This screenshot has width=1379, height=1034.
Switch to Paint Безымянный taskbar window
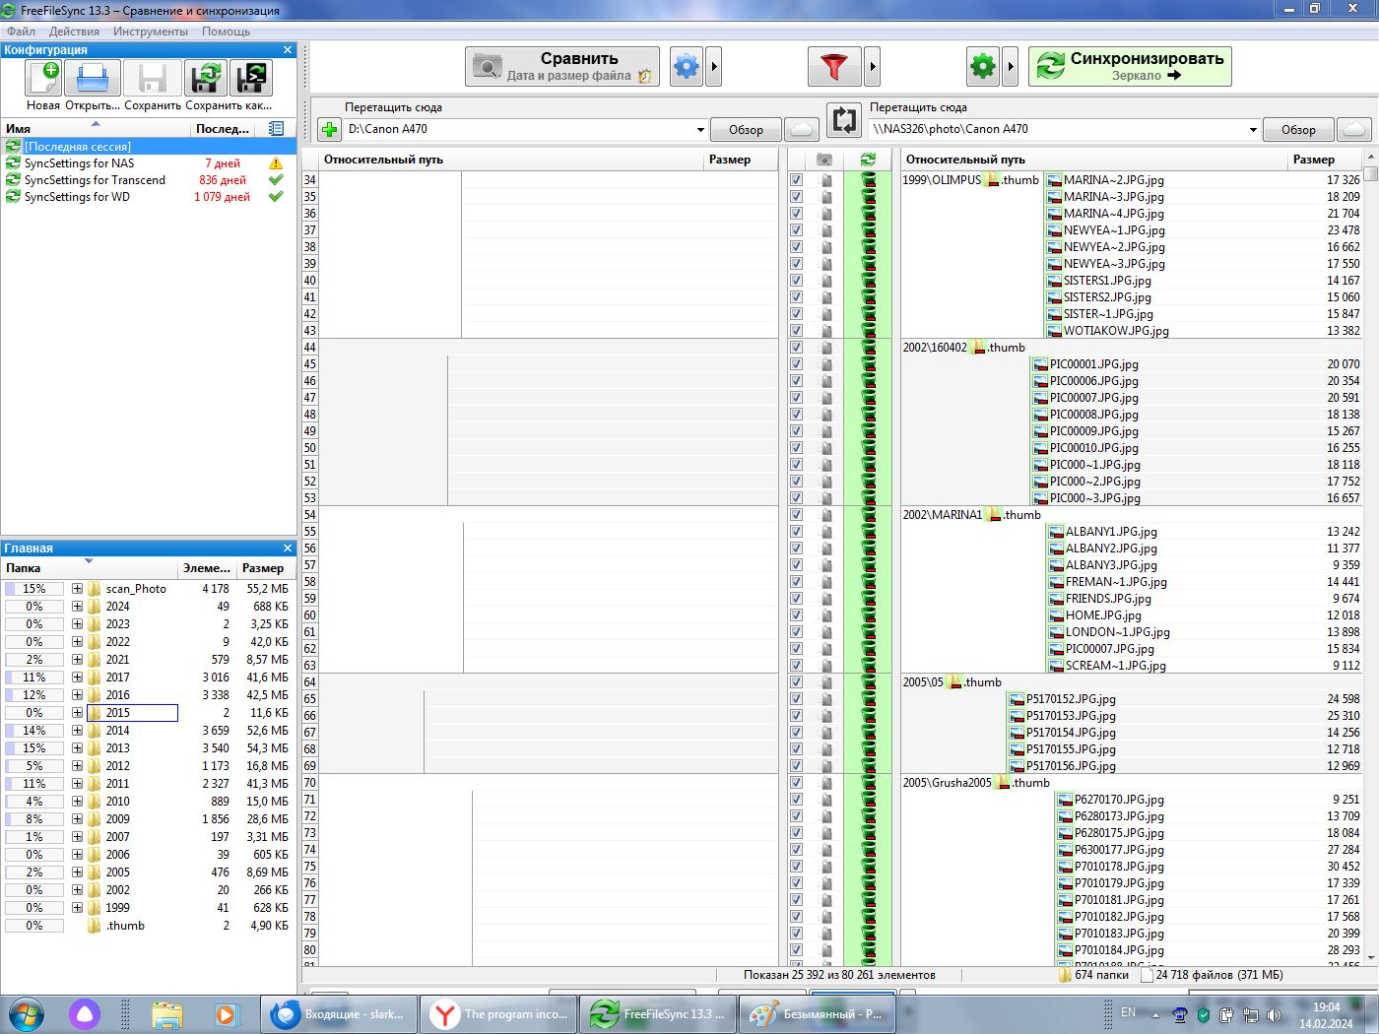816,1014
